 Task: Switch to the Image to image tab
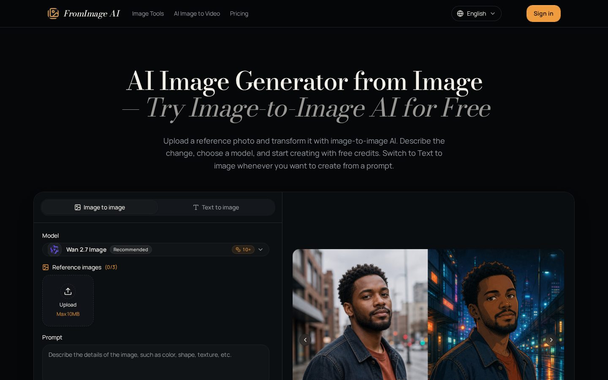(100, 207)
